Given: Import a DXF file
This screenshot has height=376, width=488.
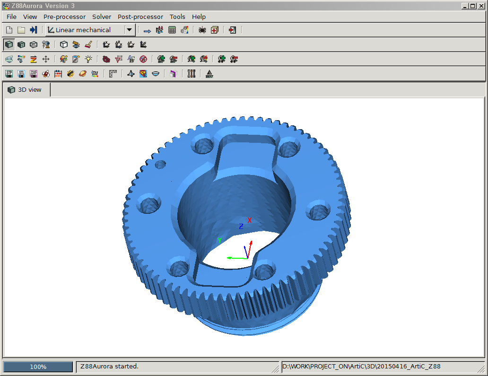Looking at the screenshot, I should (34, 74).
